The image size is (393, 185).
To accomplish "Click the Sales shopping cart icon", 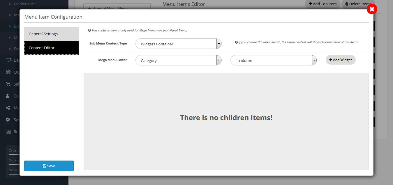I will pyautogui.click(x=8, y=84).
